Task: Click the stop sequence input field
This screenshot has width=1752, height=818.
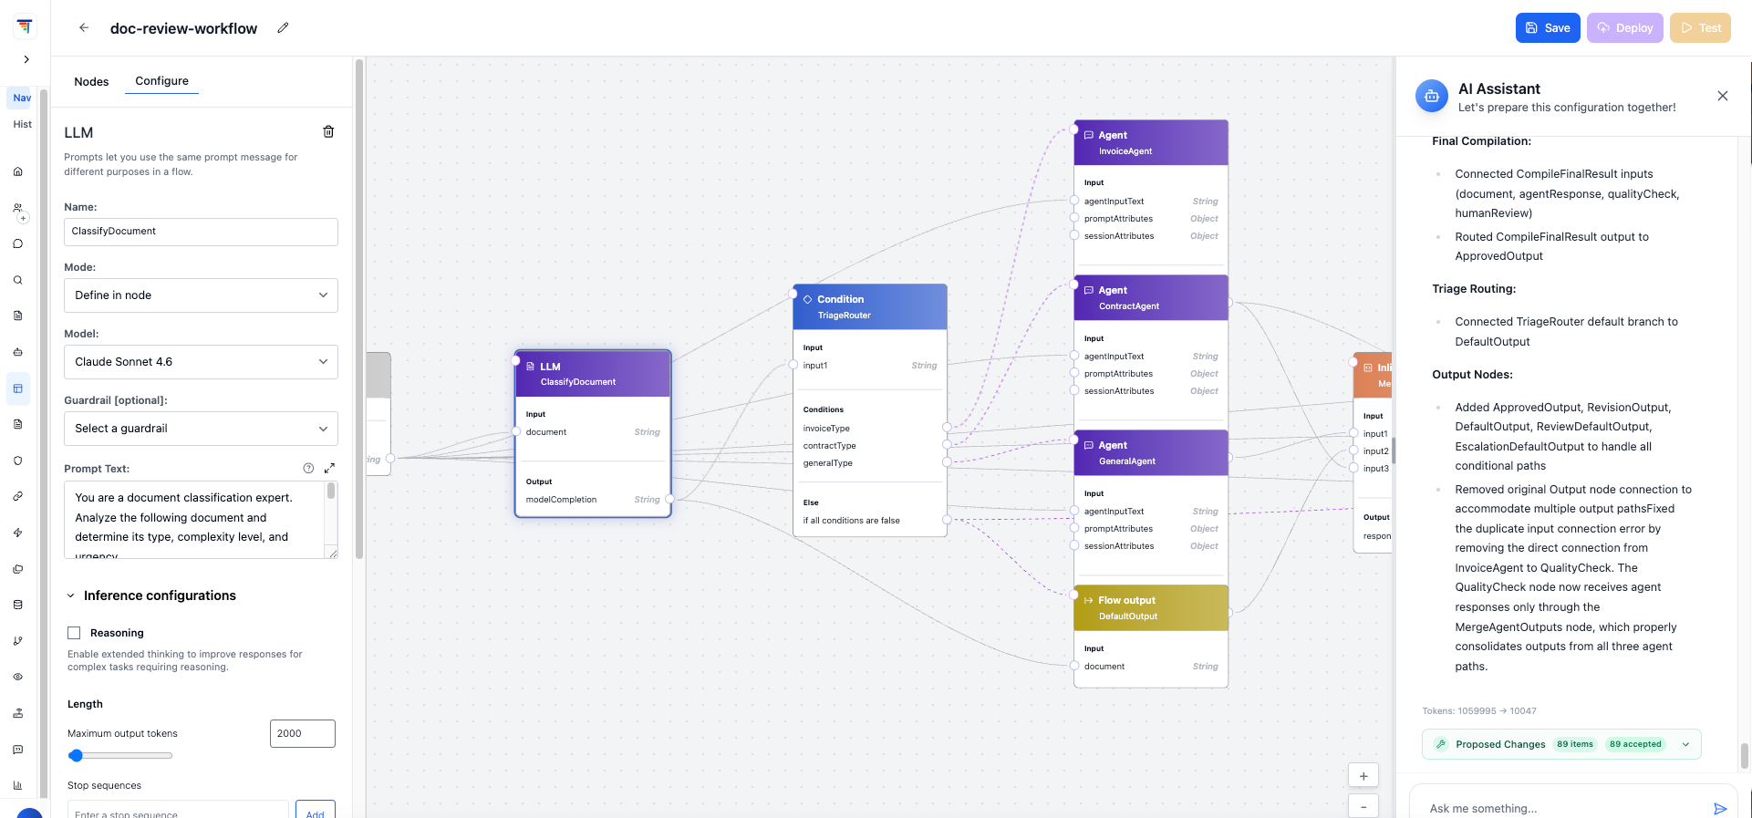Action: click(x=178, y=810)
